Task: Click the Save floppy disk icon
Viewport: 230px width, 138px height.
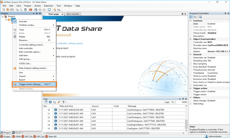Action: pos(12,10)
